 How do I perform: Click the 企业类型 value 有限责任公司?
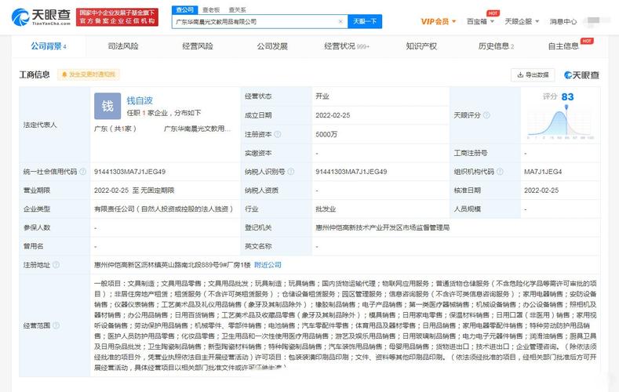(163, 209)
